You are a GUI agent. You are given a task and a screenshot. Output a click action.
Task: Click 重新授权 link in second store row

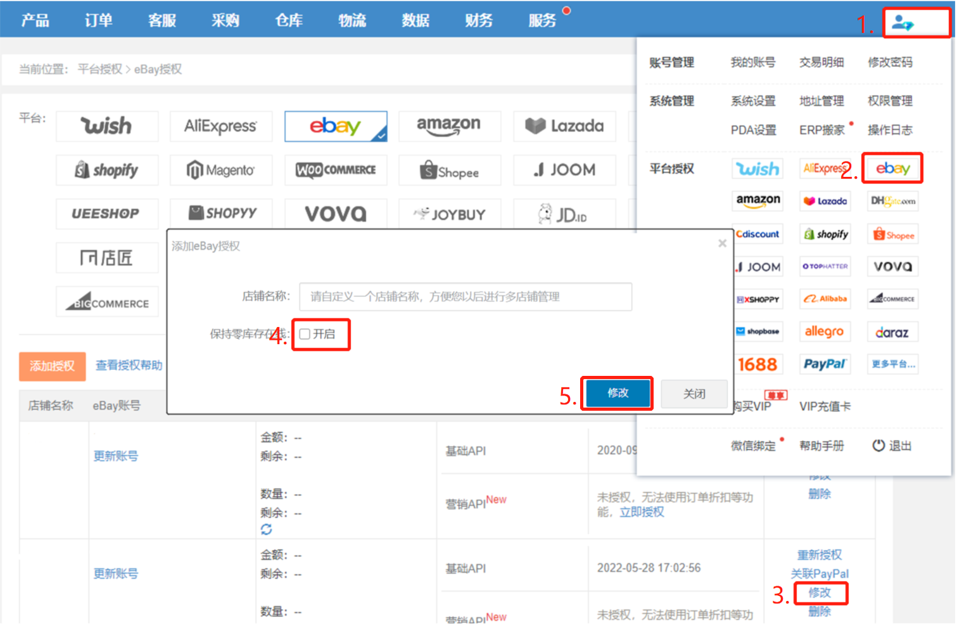click(x=820, y=555)
